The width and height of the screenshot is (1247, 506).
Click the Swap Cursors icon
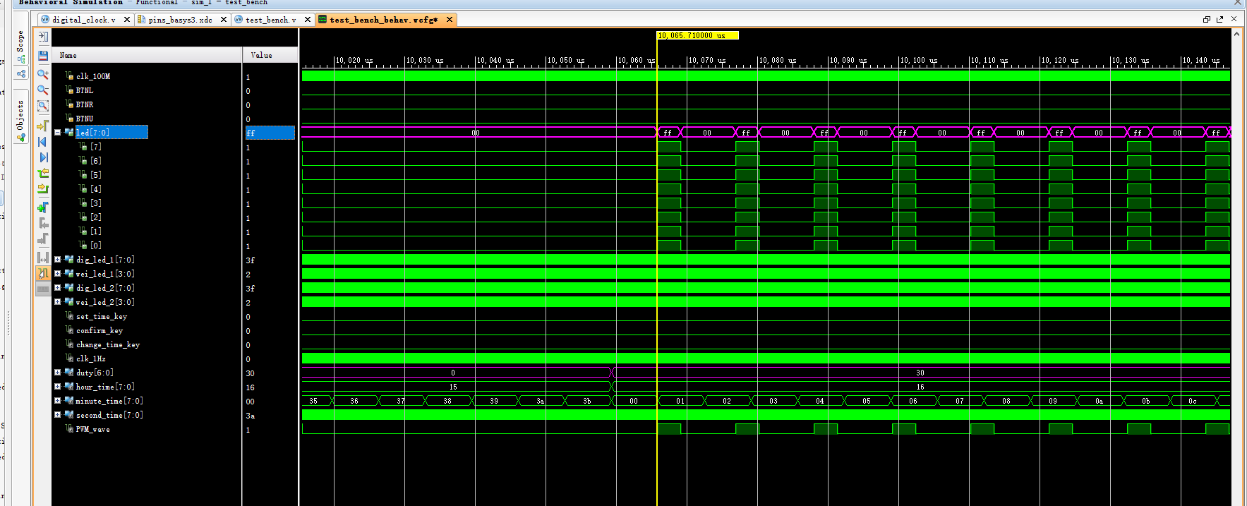coord(43,258)
